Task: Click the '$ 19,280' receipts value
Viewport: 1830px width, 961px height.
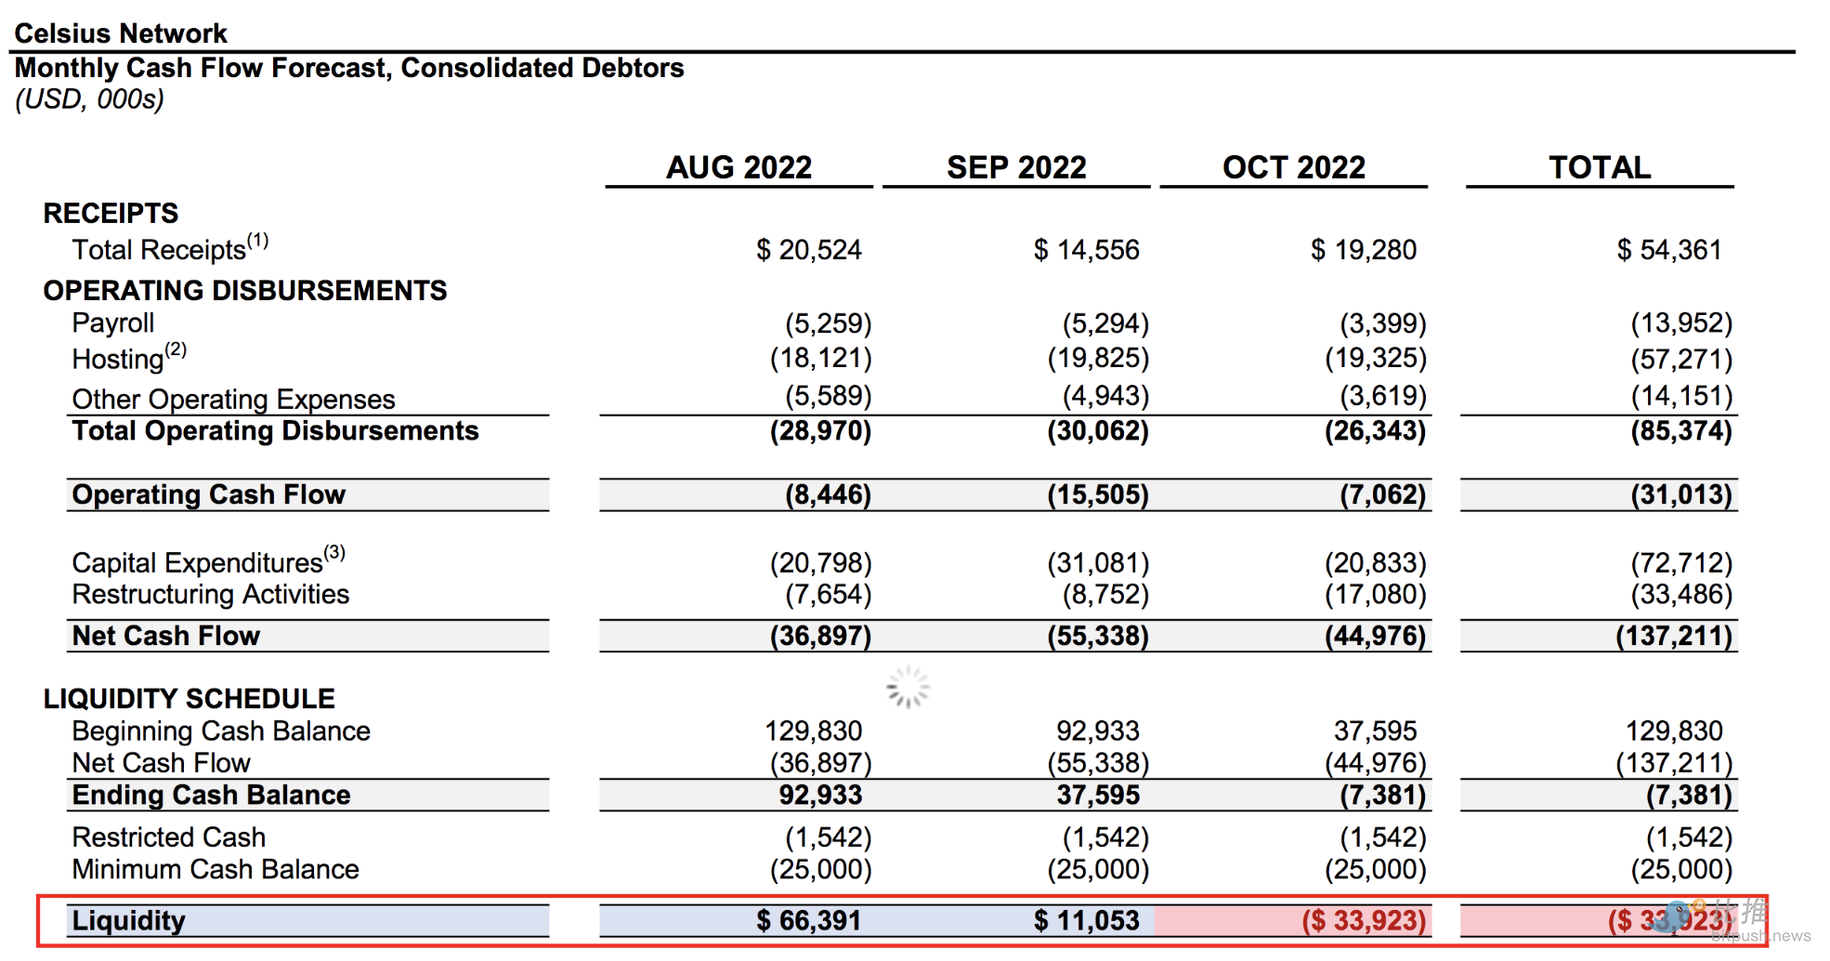Action: [x=1364, y=249]
